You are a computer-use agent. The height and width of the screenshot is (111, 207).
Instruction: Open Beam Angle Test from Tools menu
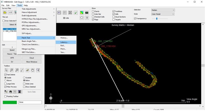tap(36, 41)
